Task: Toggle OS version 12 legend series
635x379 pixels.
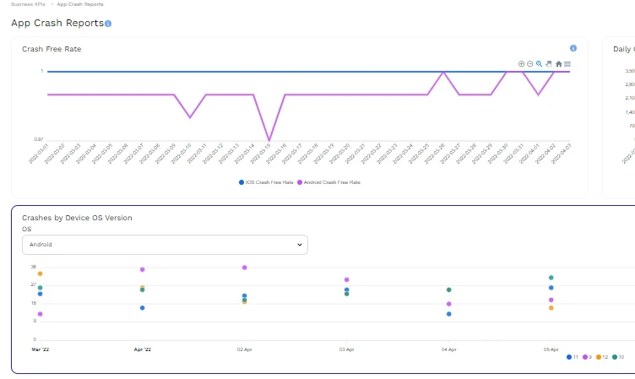Action: (602, 357)
